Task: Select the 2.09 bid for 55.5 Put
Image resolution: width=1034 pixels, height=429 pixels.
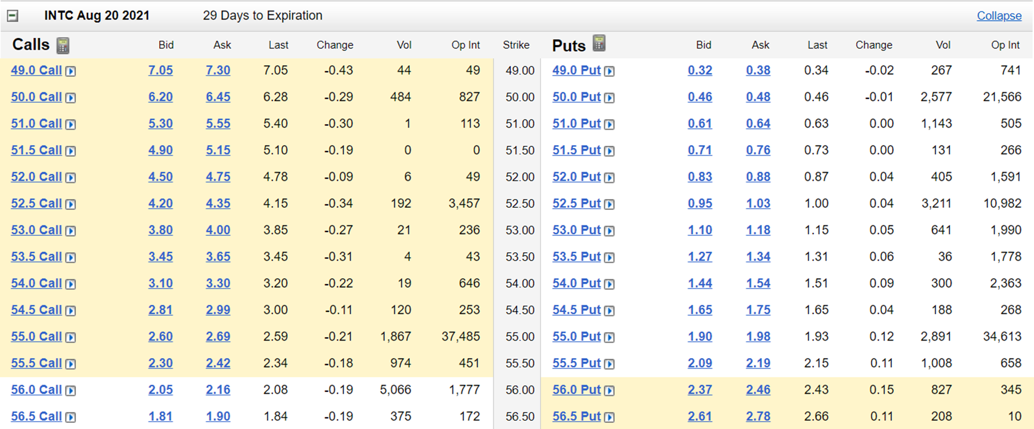Action: click(x=700, y=363)
